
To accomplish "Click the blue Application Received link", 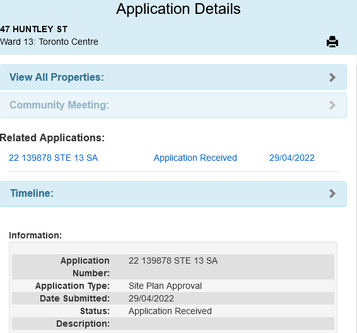I will tap(196, 158).
